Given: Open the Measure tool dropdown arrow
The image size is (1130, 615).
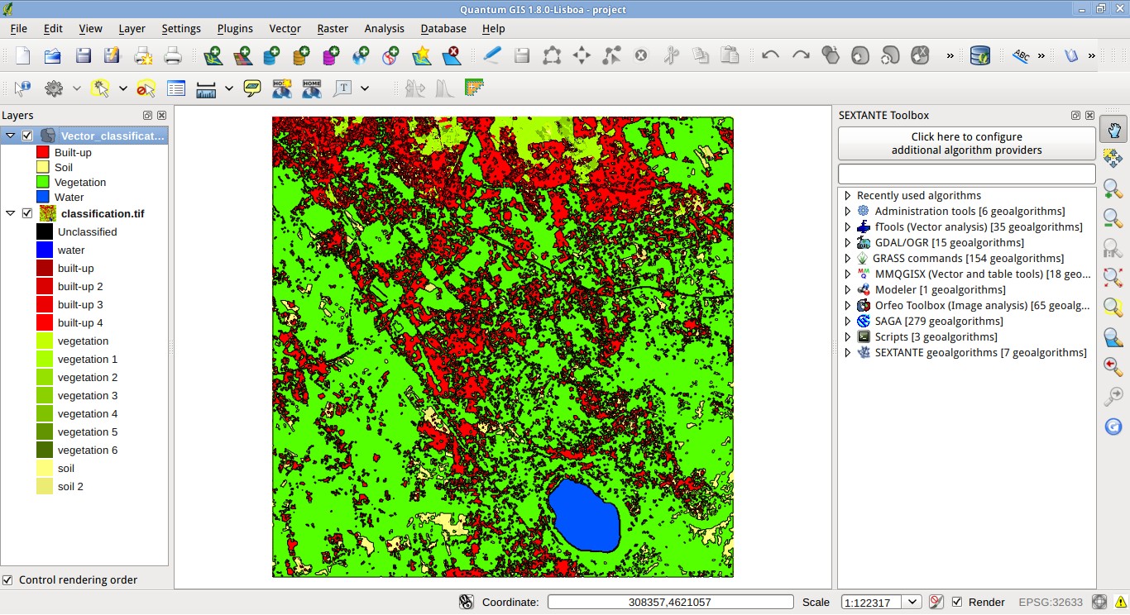Looking at the screenshot, I should click(x=229, y=88).
